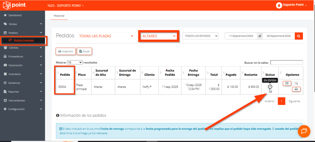Click the order print icon in Opciones

[296, 89]
